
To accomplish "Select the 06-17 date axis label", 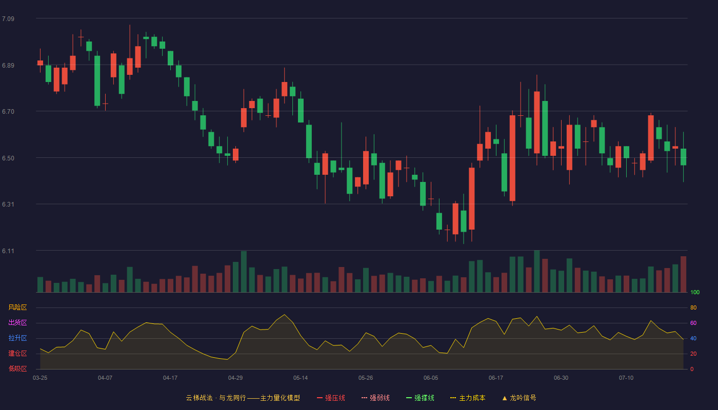I will [x=496, y=378].
